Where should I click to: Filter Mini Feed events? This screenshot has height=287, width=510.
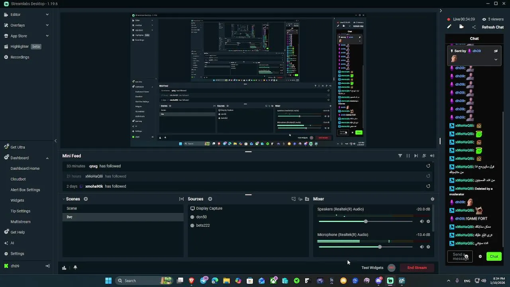pos(400,156)
